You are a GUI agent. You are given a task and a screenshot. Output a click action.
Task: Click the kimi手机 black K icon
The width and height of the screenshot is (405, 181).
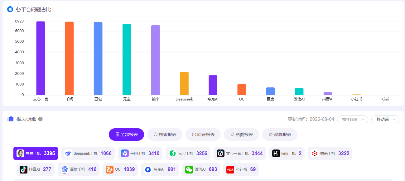point(276,153)
